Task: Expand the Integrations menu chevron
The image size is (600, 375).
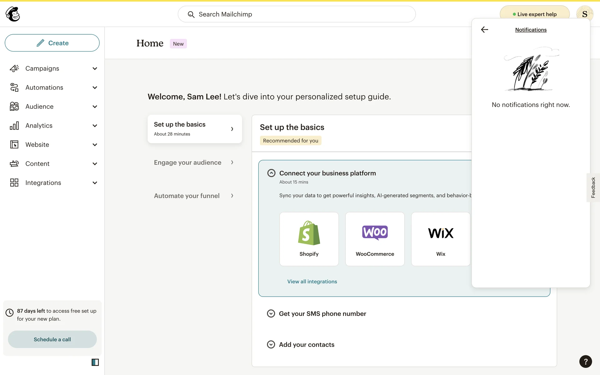Action: point(95,183)
